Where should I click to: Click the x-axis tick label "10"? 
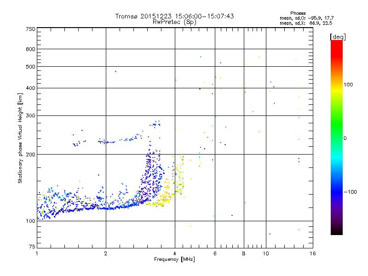pos(266,253)
